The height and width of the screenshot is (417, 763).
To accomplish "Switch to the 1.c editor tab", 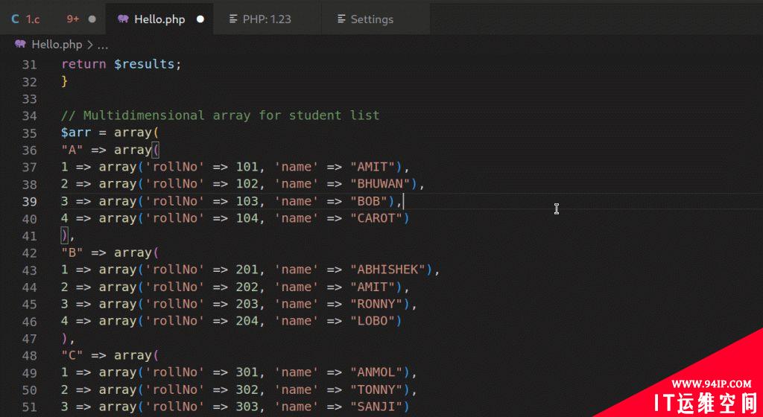I will coord(53,19).
